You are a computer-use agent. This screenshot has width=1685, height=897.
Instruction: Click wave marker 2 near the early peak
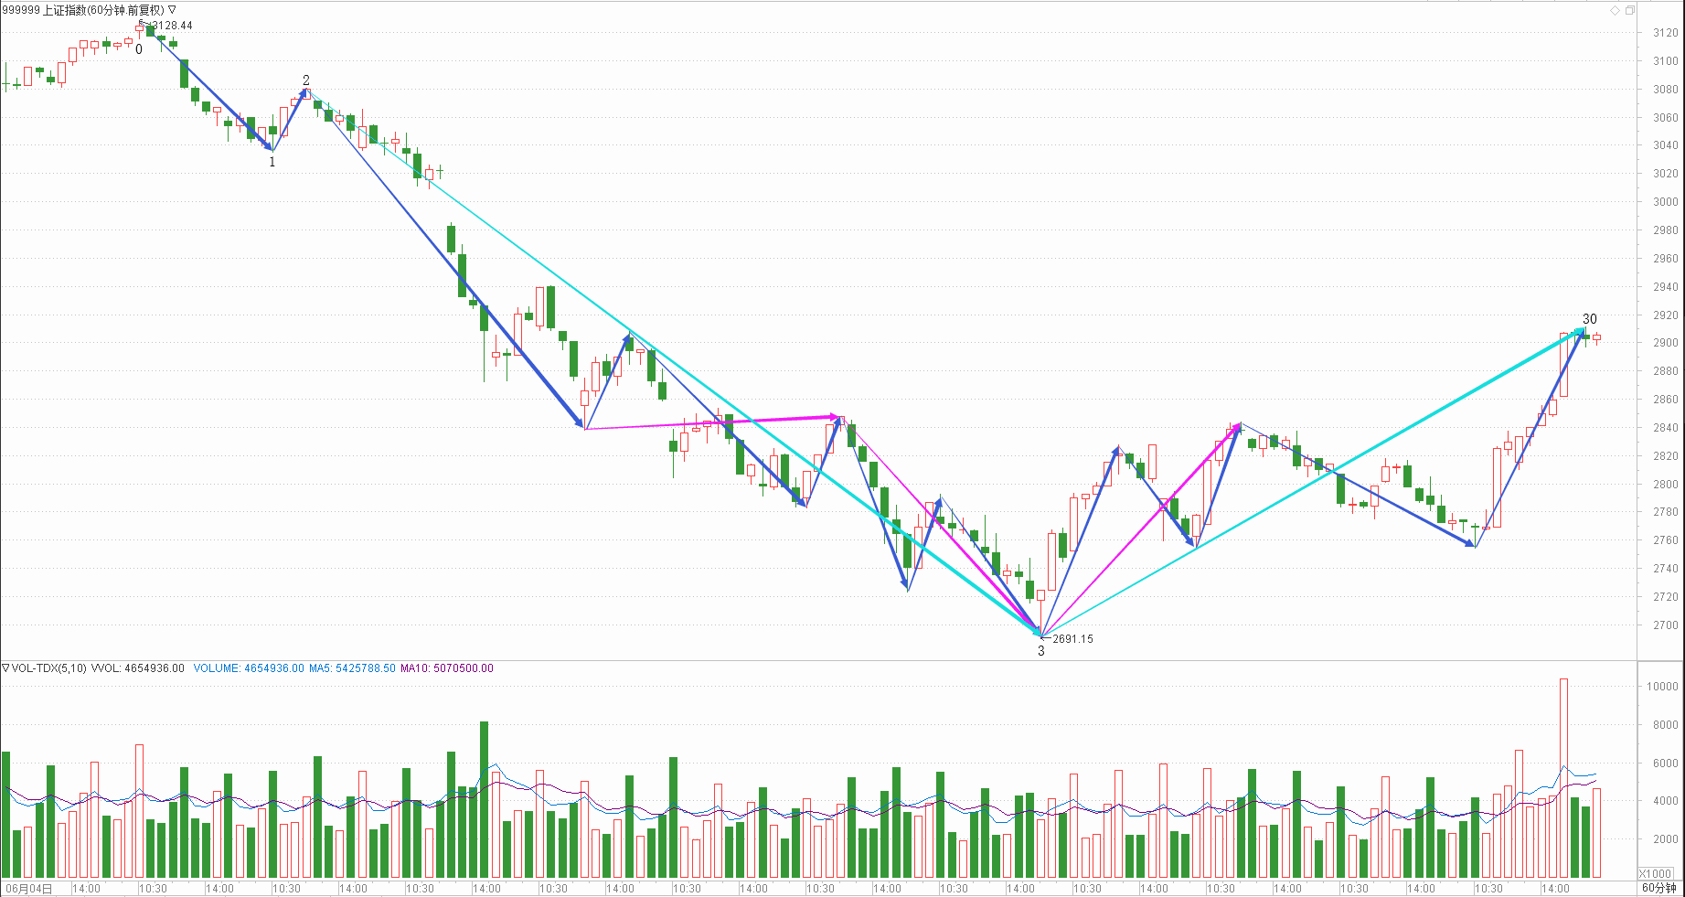pyautogui.click(x=306, y=80)
